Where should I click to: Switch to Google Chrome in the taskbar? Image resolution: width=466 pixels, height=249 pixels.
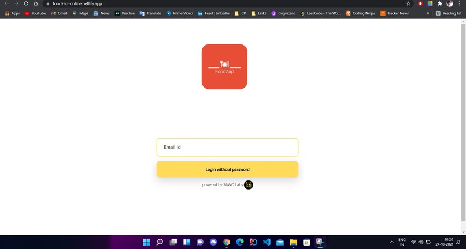click(227, 242)
